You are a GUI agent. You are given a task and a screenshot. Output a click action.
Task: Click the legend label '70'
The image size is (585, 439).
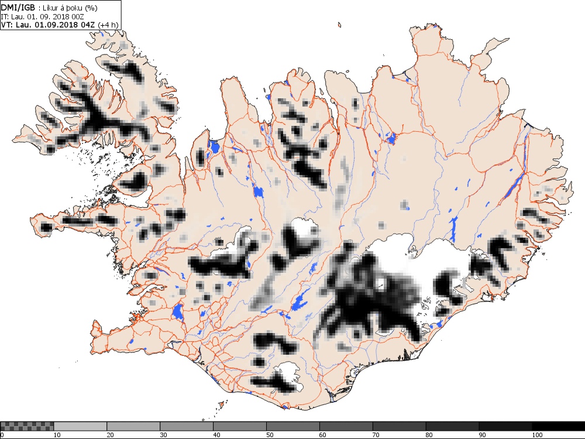point(376,435)
